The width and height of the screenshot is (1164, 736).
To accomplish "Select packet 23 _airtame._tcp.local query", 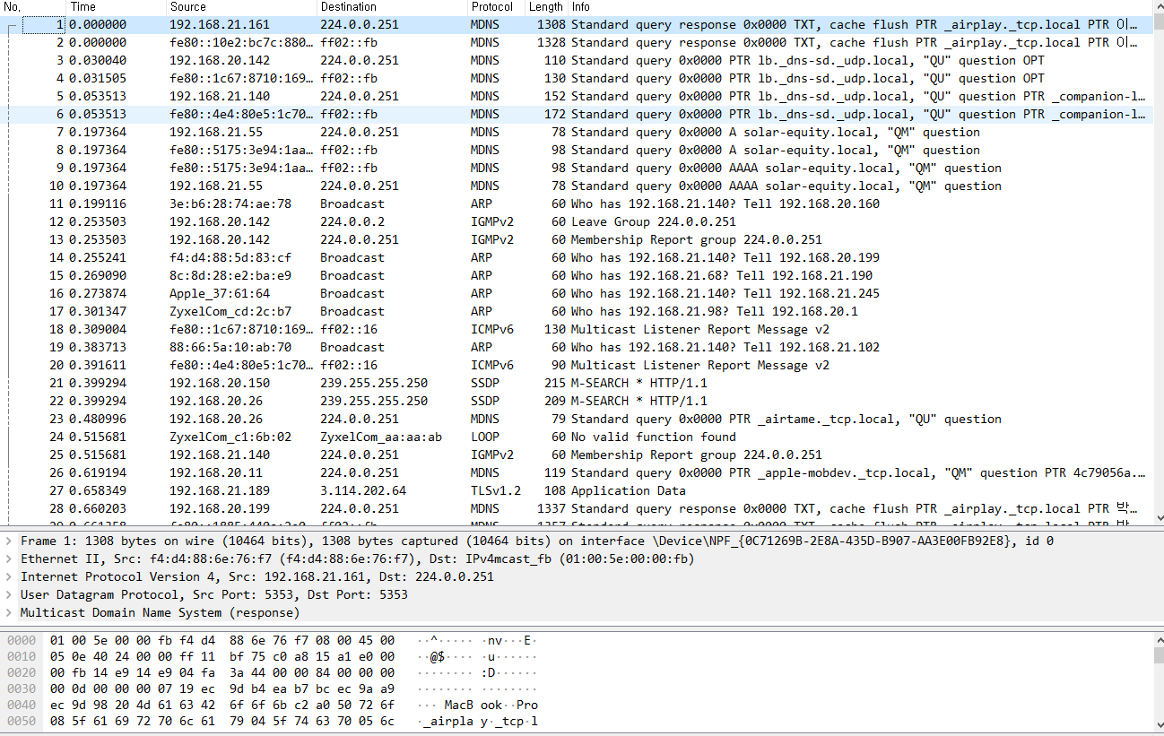I will pyautogui.click(x=577, y=419).
